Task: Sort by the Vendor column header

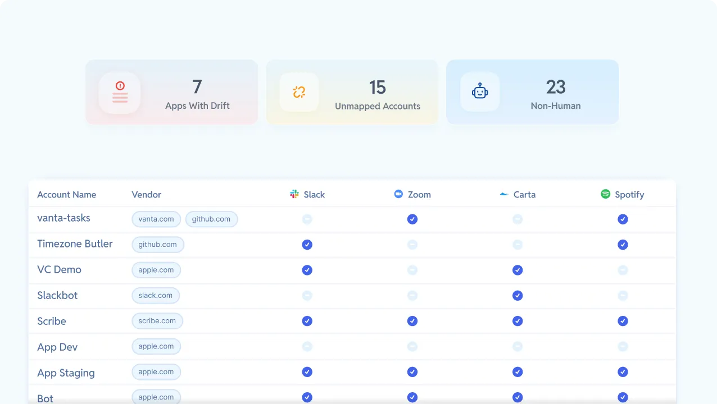Action: 146,195
